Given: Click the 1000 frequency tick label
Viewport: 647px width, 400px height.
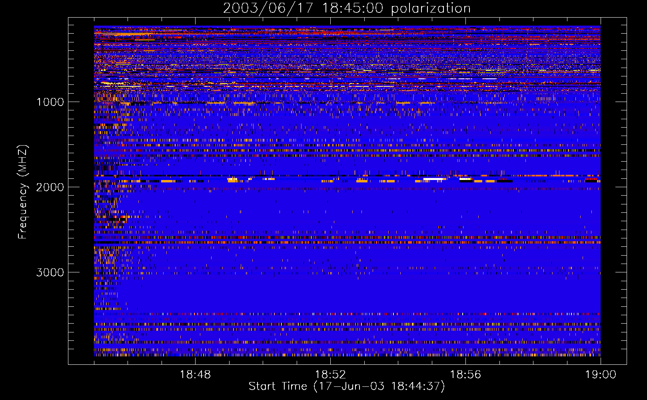Looking at the screenshot, I should (50, 102).
